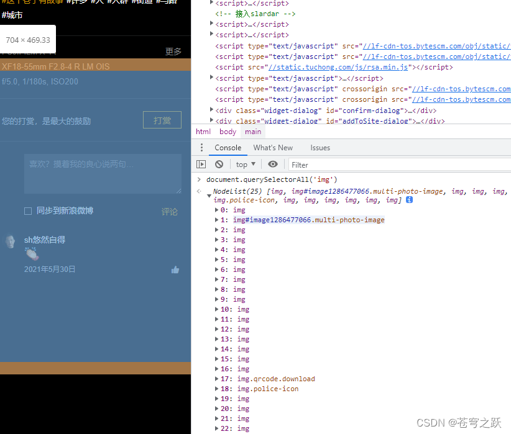Click the clapping hands emoji in the comment
The width and height of the screenshot is (511, 434).
32,254
